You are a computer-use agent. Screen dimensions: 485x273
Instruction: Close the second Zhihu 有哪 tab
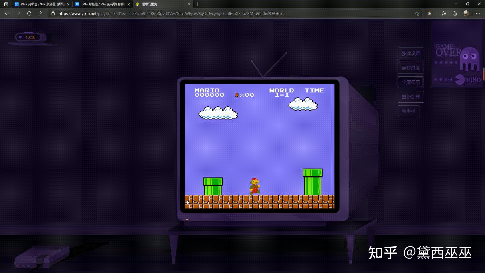tap(129, 4)
